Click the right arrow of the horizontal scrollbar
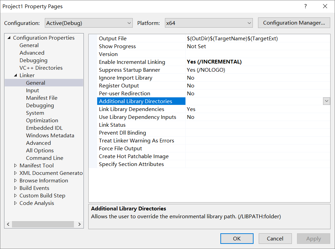The width and height of the screenshot is (335, 249). (79, 224)
